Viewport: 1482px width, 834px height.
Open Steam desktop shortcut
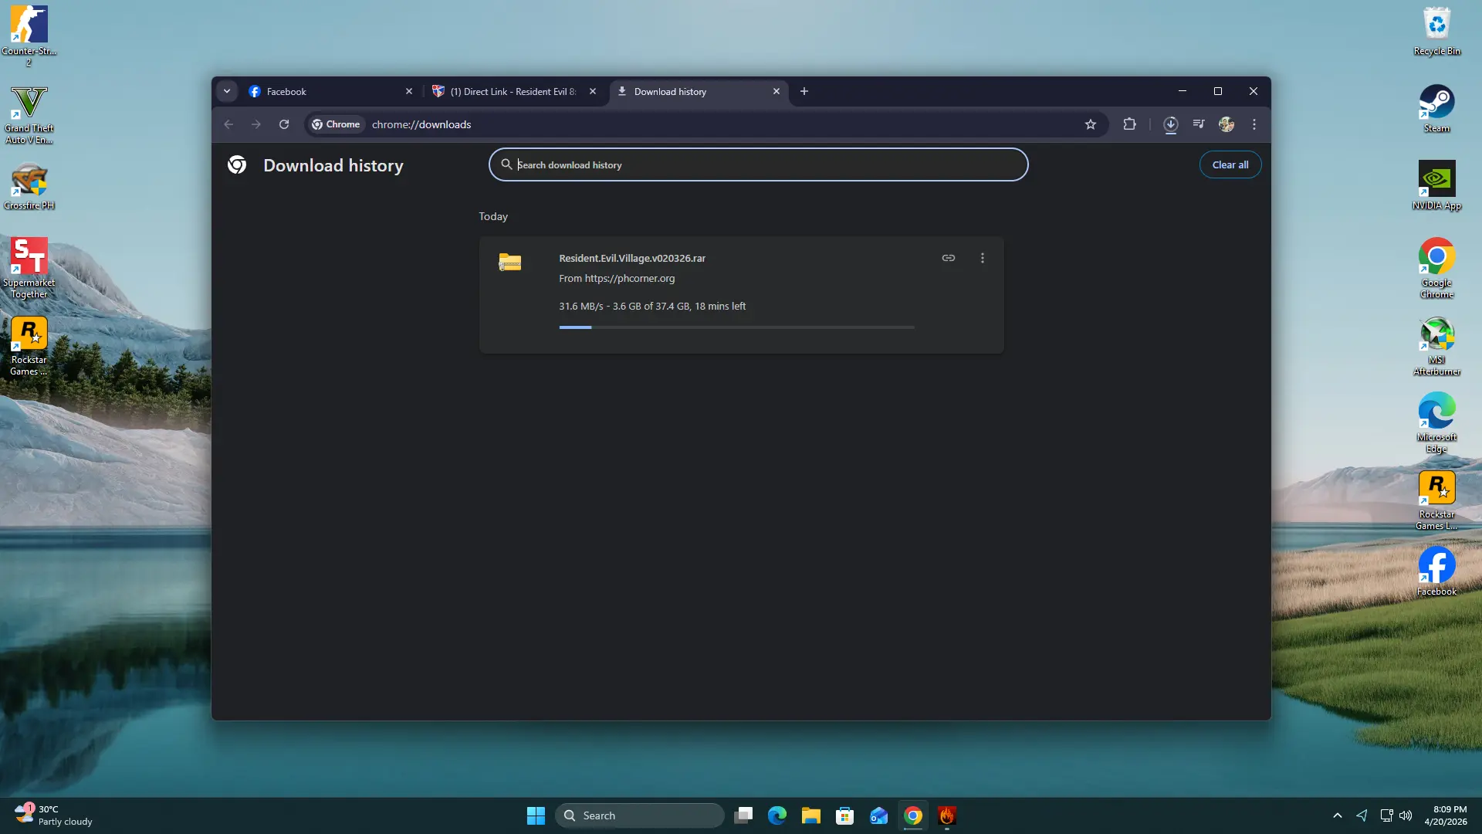[x=1436, y=109]
